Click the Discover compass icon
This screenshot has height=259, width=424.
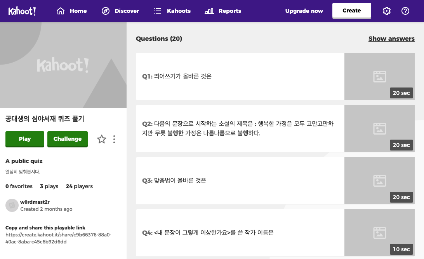(106, 11)
